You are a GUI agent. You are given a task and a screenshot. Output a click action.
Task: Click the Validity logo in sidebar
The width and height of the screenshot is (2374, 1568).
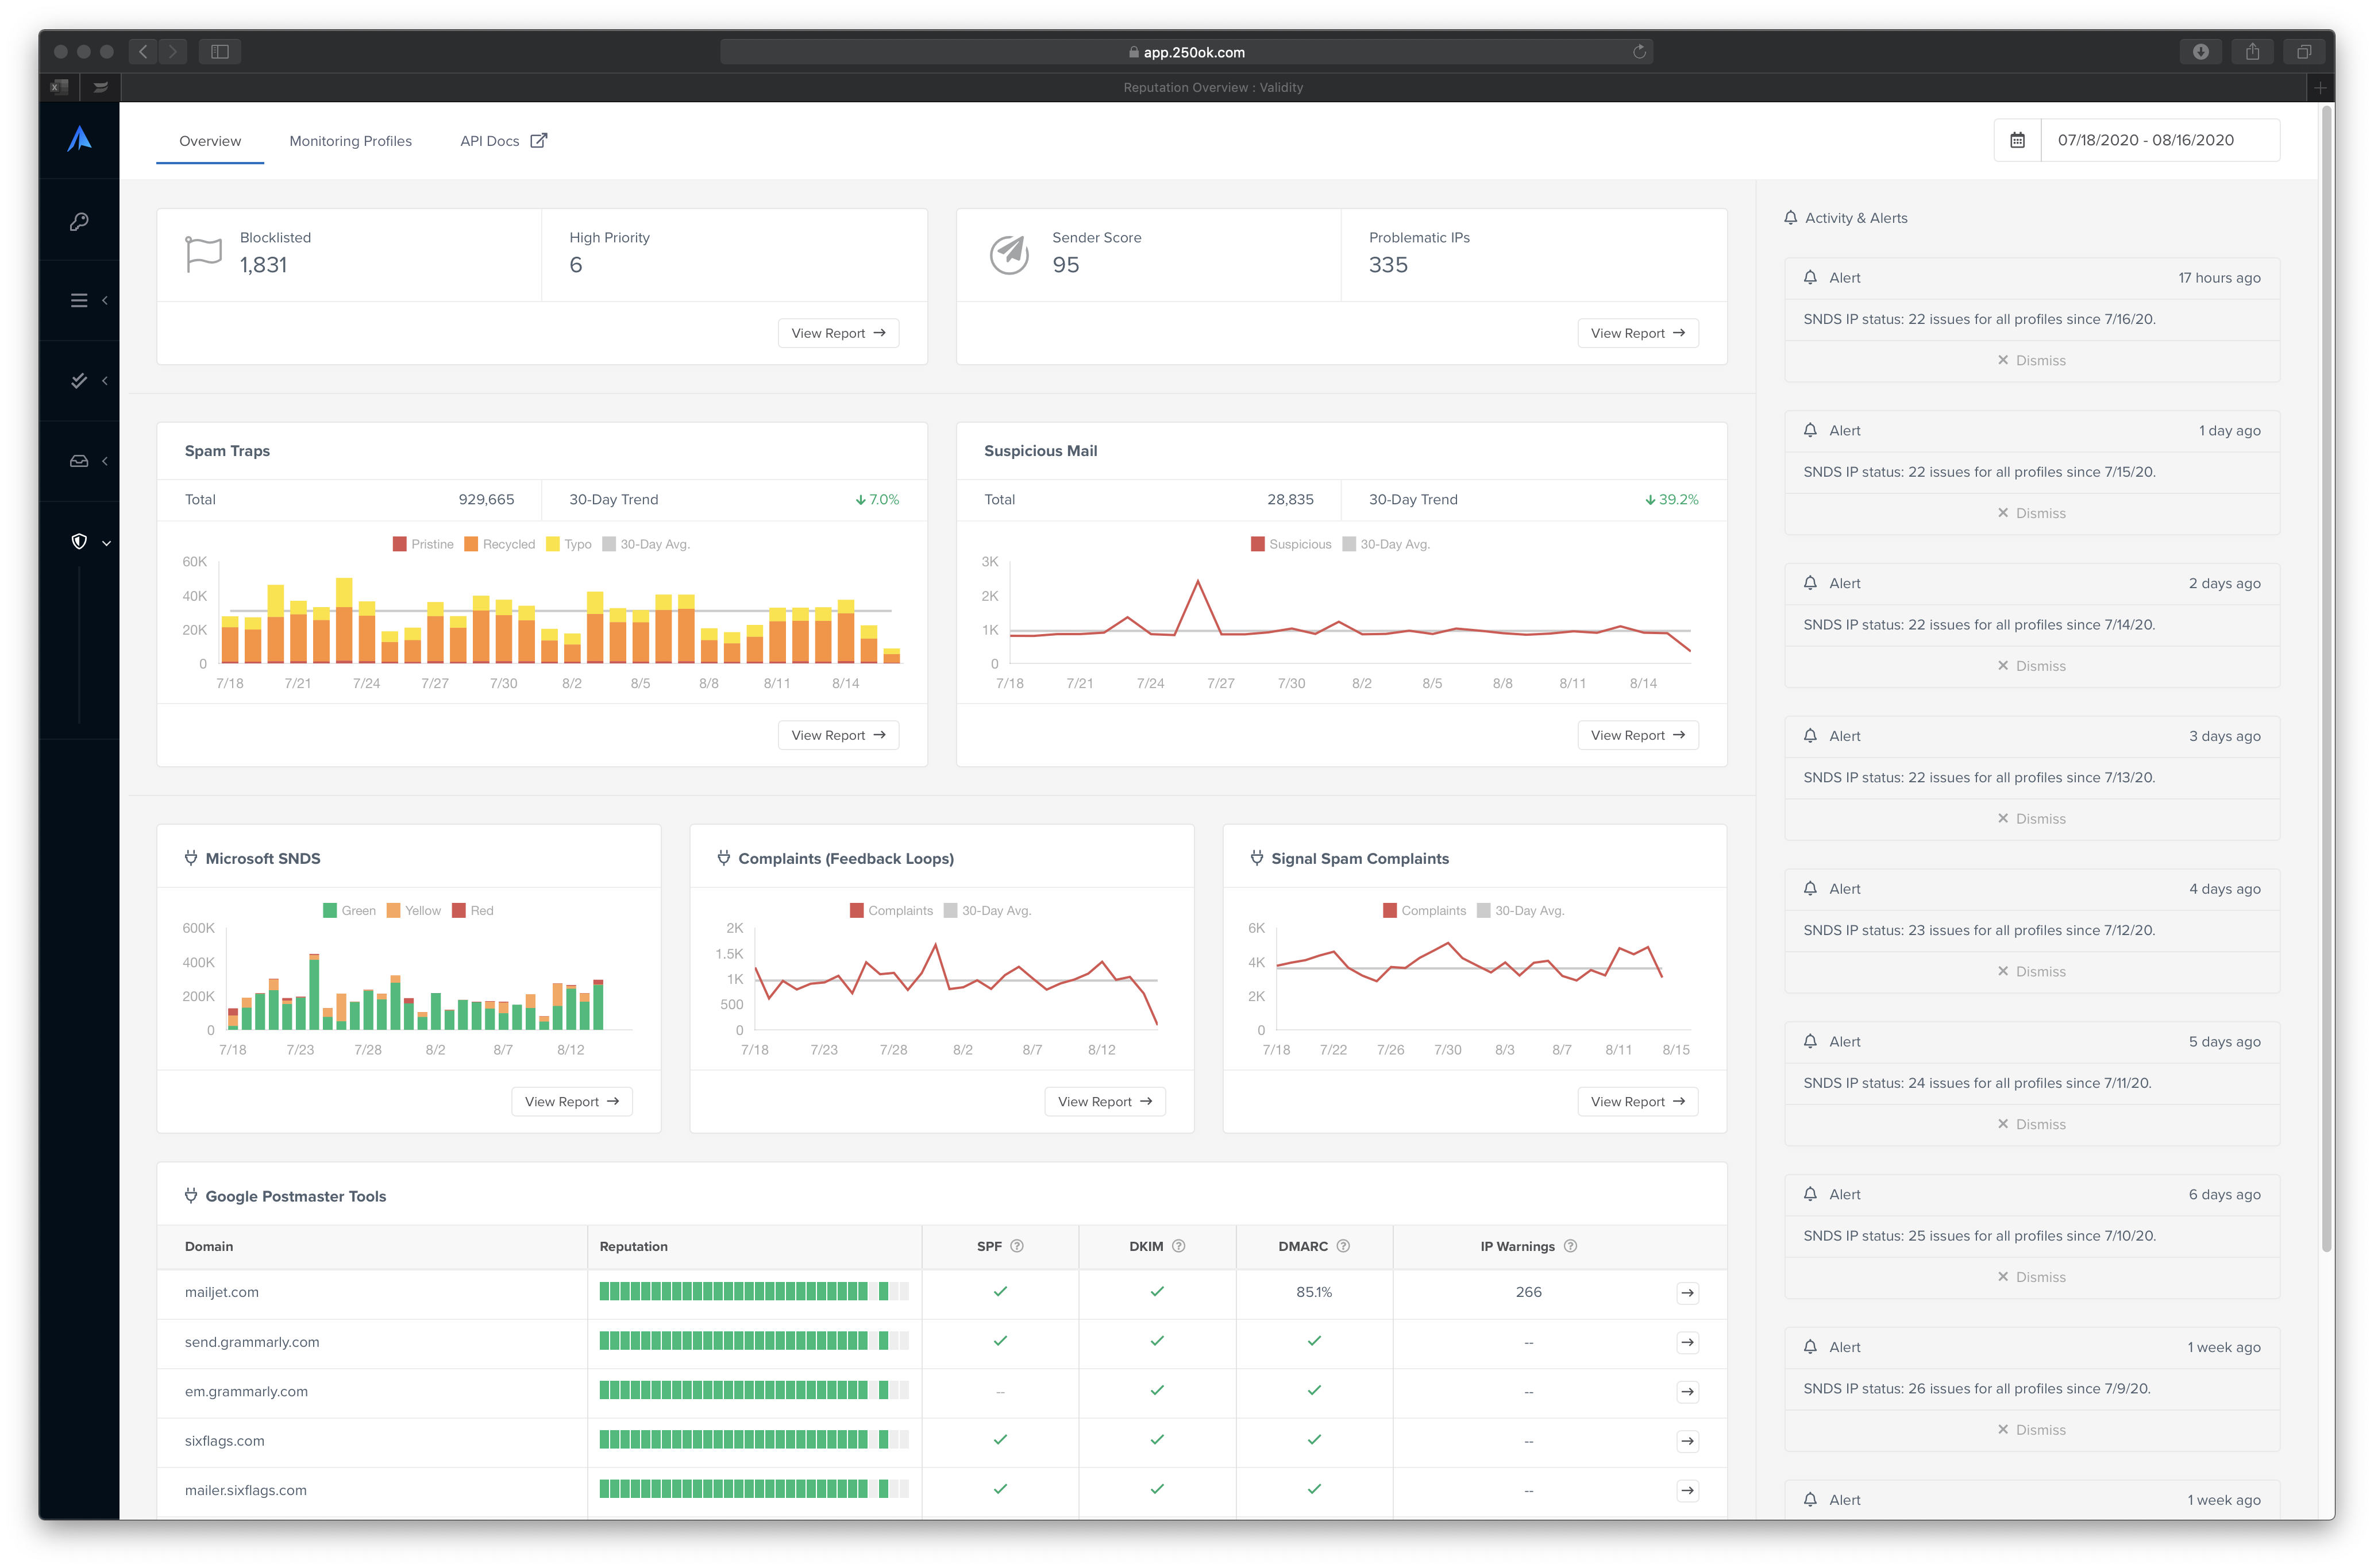coord(79,139)
